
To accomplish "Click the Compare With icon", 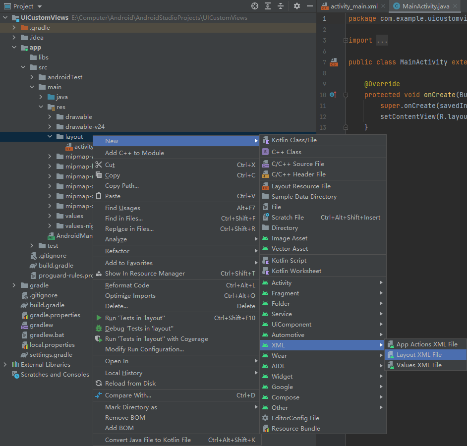I will pyautogui.click(x=99, y=395).
